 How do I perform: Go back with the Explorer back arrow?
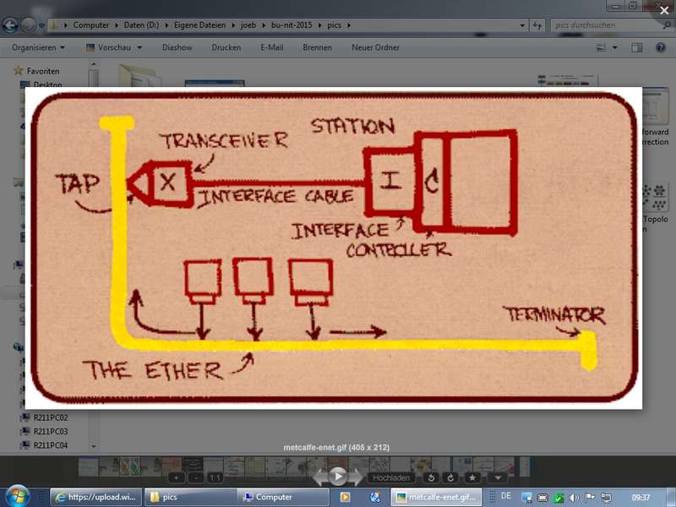coord(10,25)
